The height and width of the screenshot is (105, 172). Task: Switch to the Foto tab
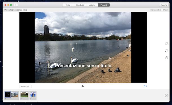click(x=68, y=5)
